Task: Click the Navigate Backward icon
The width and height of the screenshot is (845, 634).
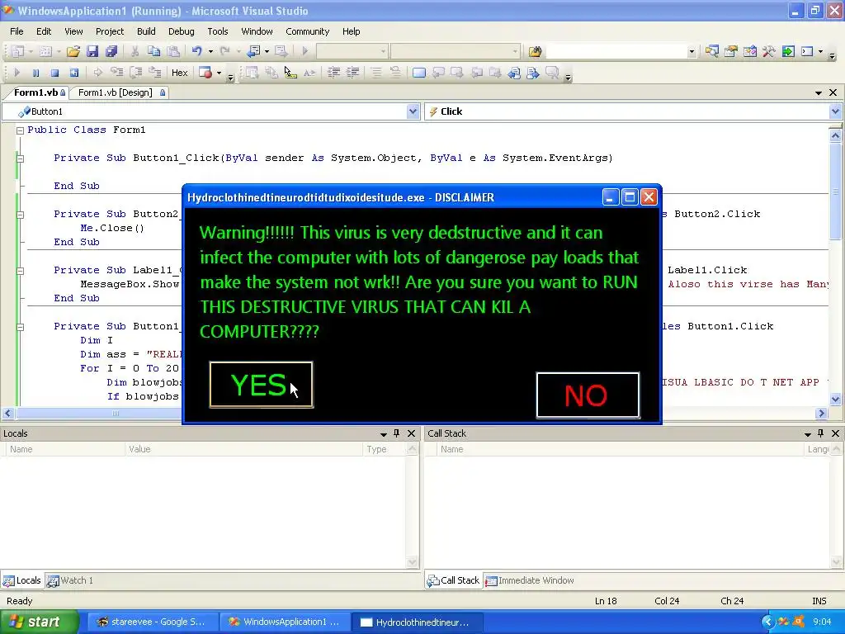Action: click(253, 51)
